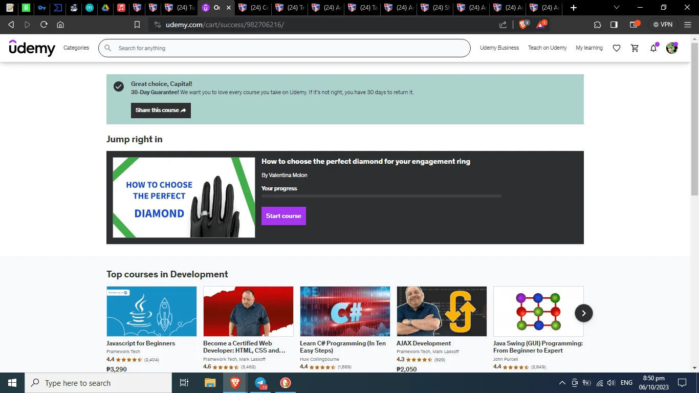The height and width of the screenshot is (393, 699).
Task: Click the 'Share this course' button
Action: [x=161, y=110]
